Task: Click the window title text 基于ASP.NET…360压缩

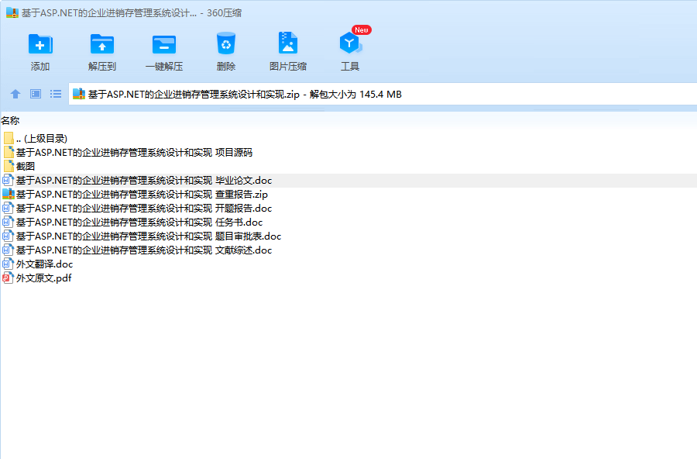Action: [x=132, y=13]
